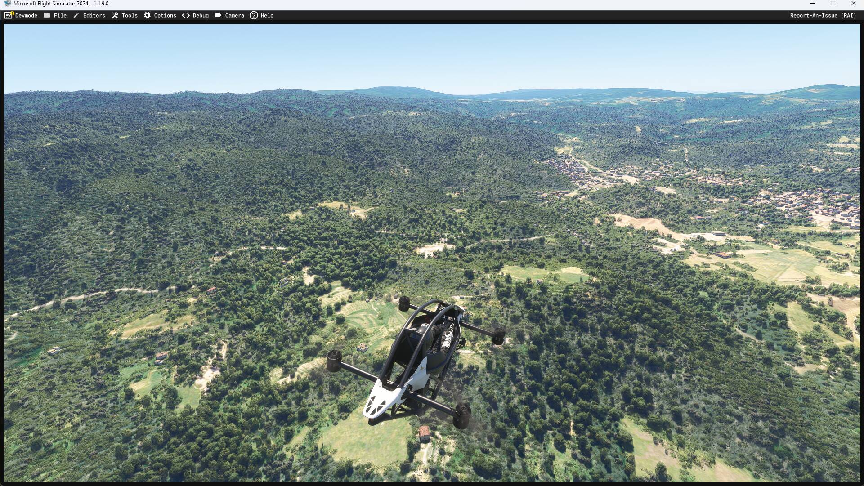Click the Devmode notepad icon
Screen dimensions: 864x486
[x=9, y=15]
